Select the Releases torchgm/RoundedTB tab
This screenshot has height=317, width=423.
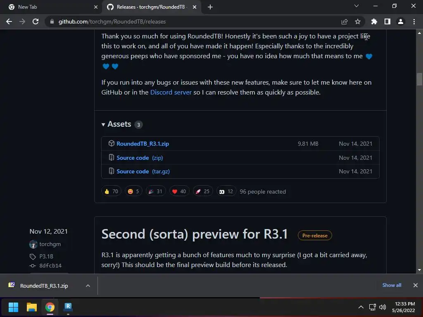click(x=151, y=7)
